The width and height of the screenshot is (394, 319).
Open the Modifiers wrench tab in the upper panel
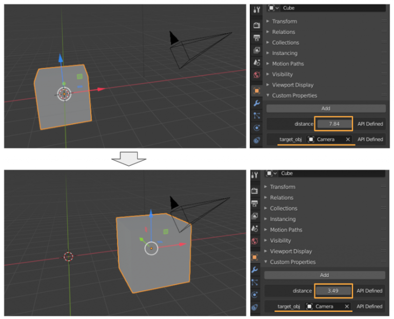pyautogui.click(x=257, y=103)
